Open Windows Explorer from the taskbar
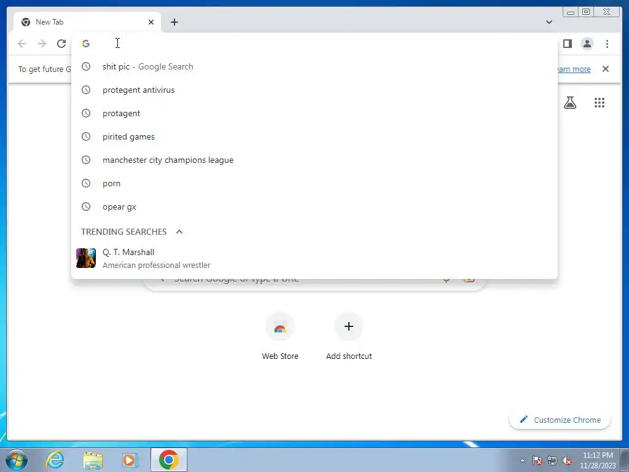This screenshot has width=629, height=472. [x=93, y=460]
